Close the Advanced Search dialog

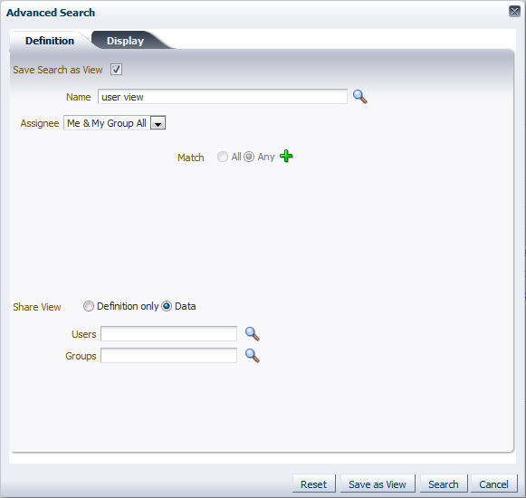pyautogui.click(x=514, y=12)
